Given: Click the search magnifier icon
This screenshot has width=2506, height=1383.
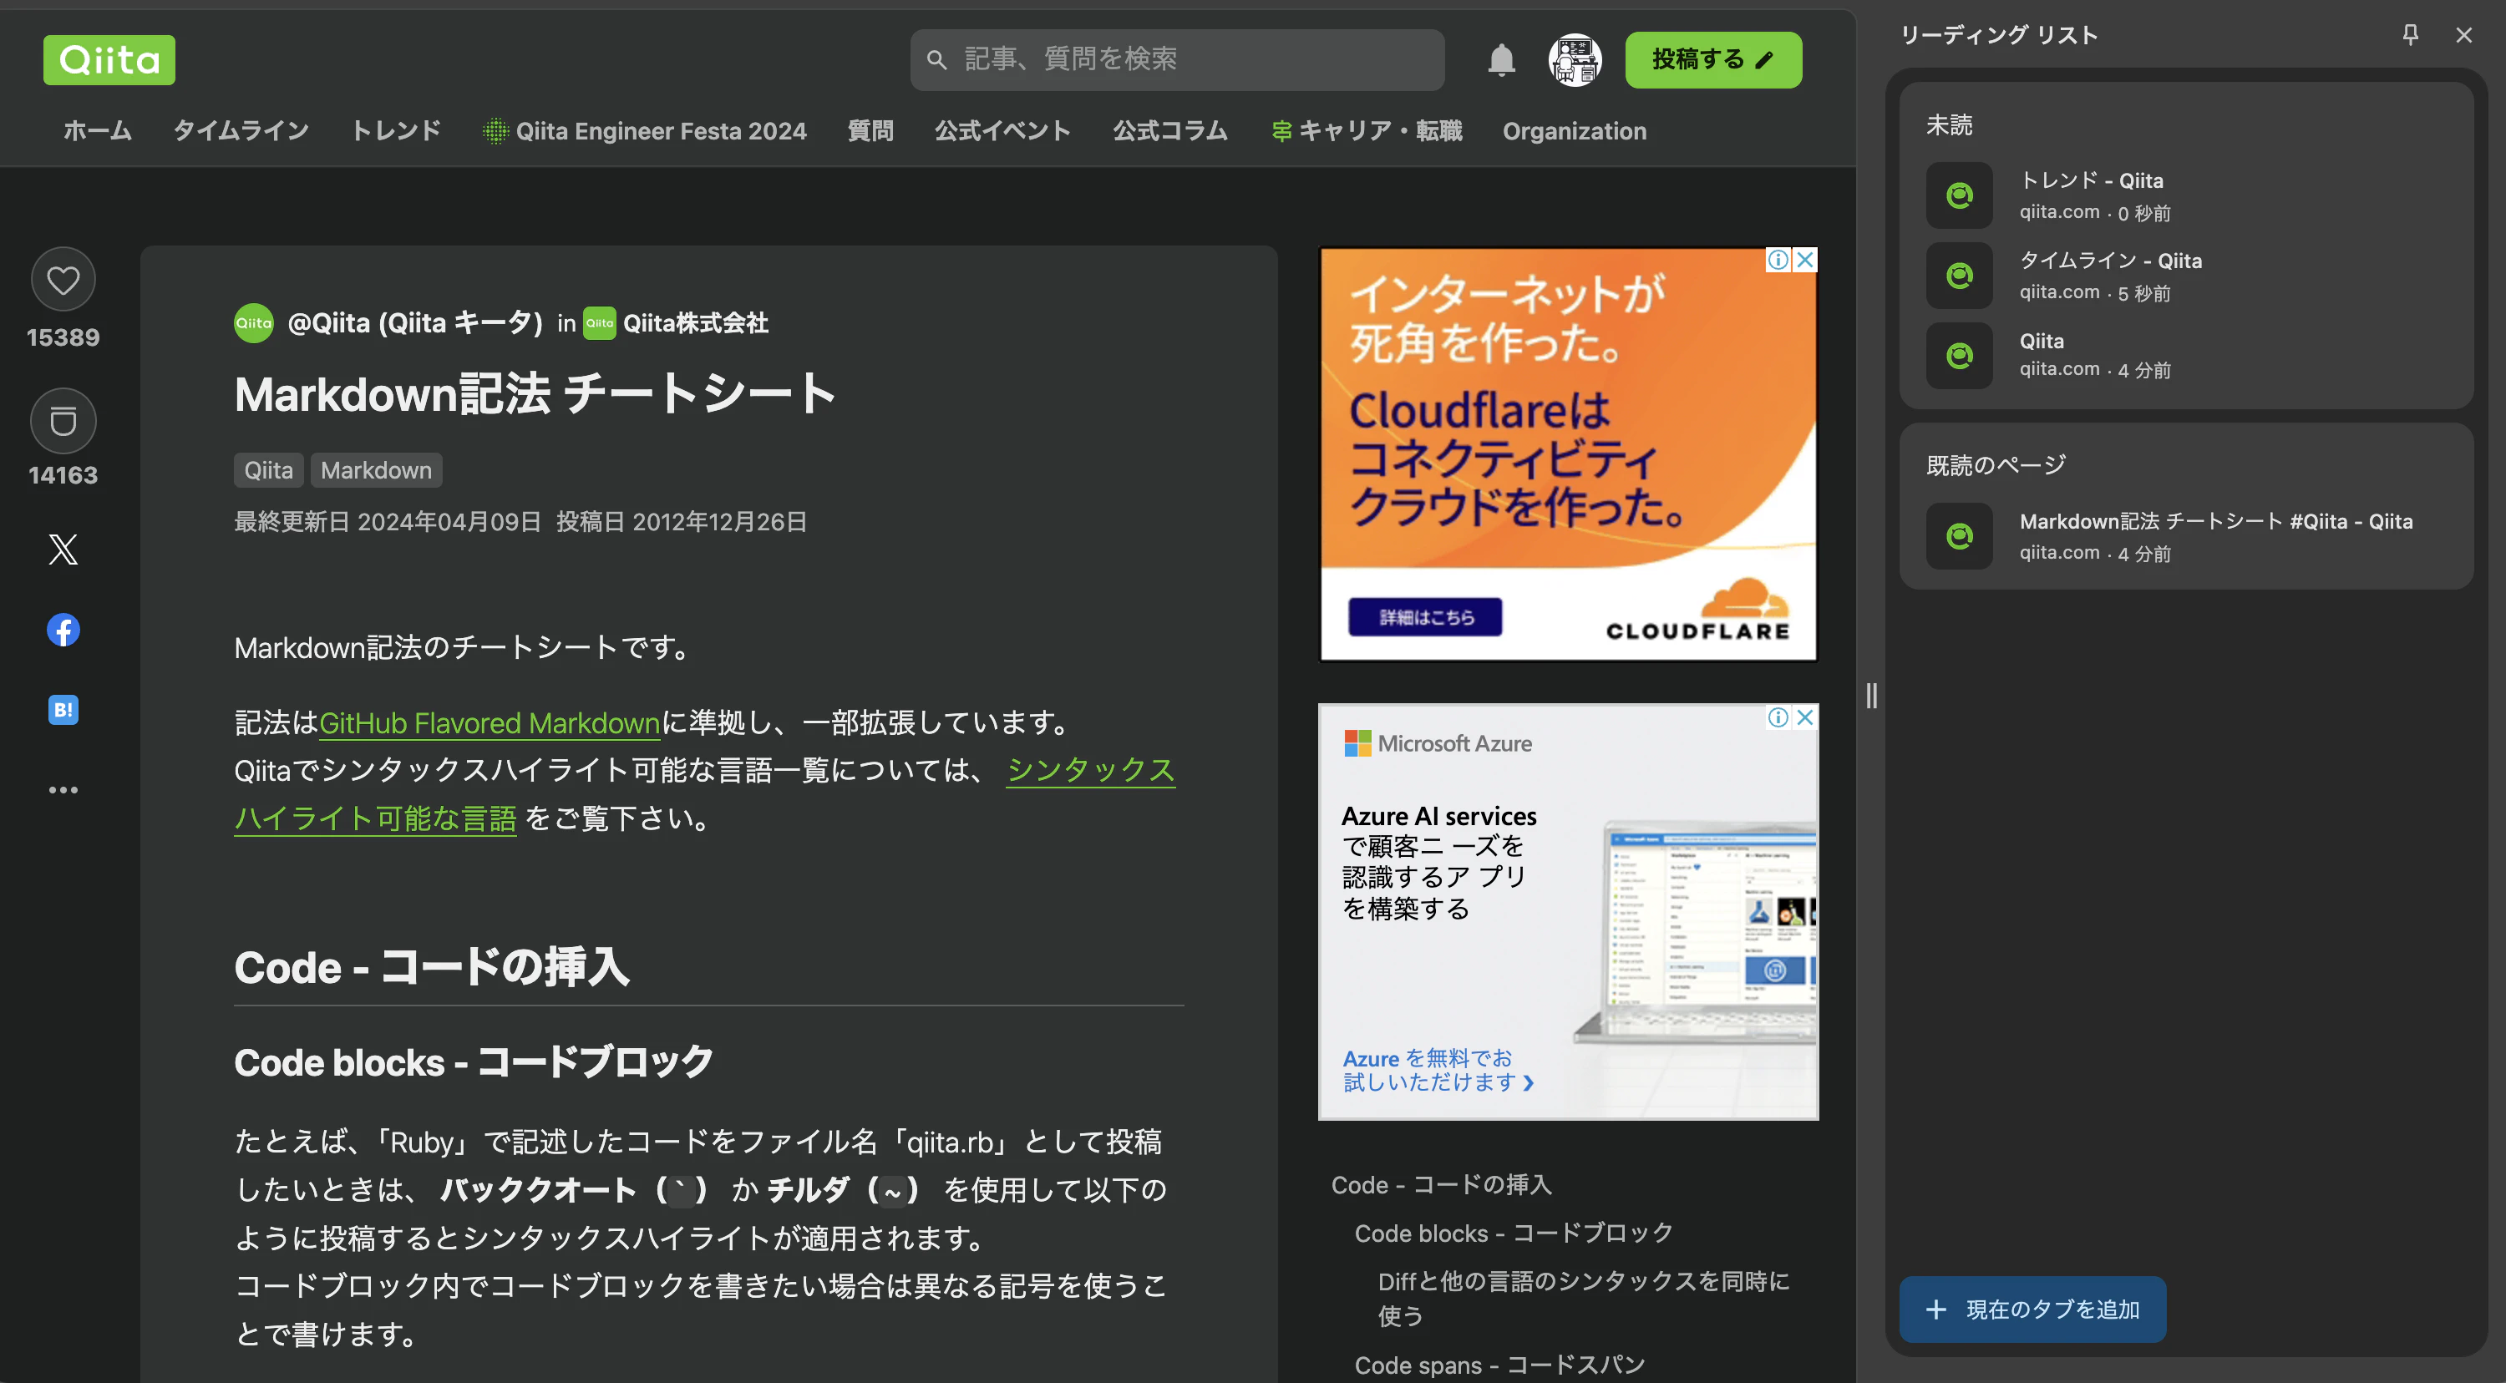Looking at the screenshot, I should pyautogui.click(x=936, y=60).
